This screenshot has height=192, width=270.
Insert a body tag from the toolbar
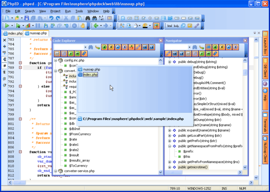pos(176,26)
